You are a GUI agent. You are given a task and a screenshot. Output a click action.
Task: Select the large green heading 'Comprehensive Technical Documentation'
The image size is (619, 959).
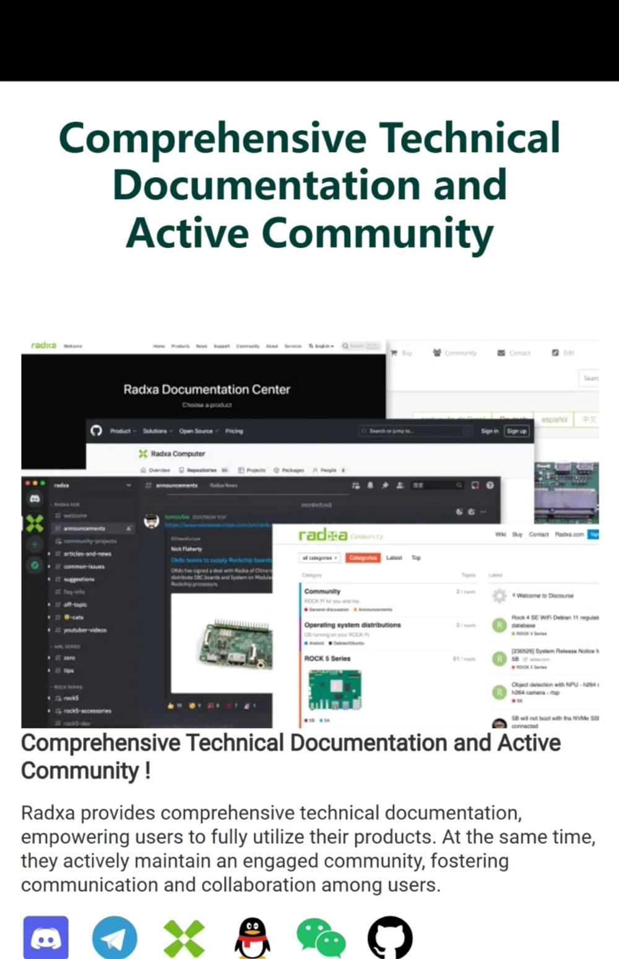[309, 185]
